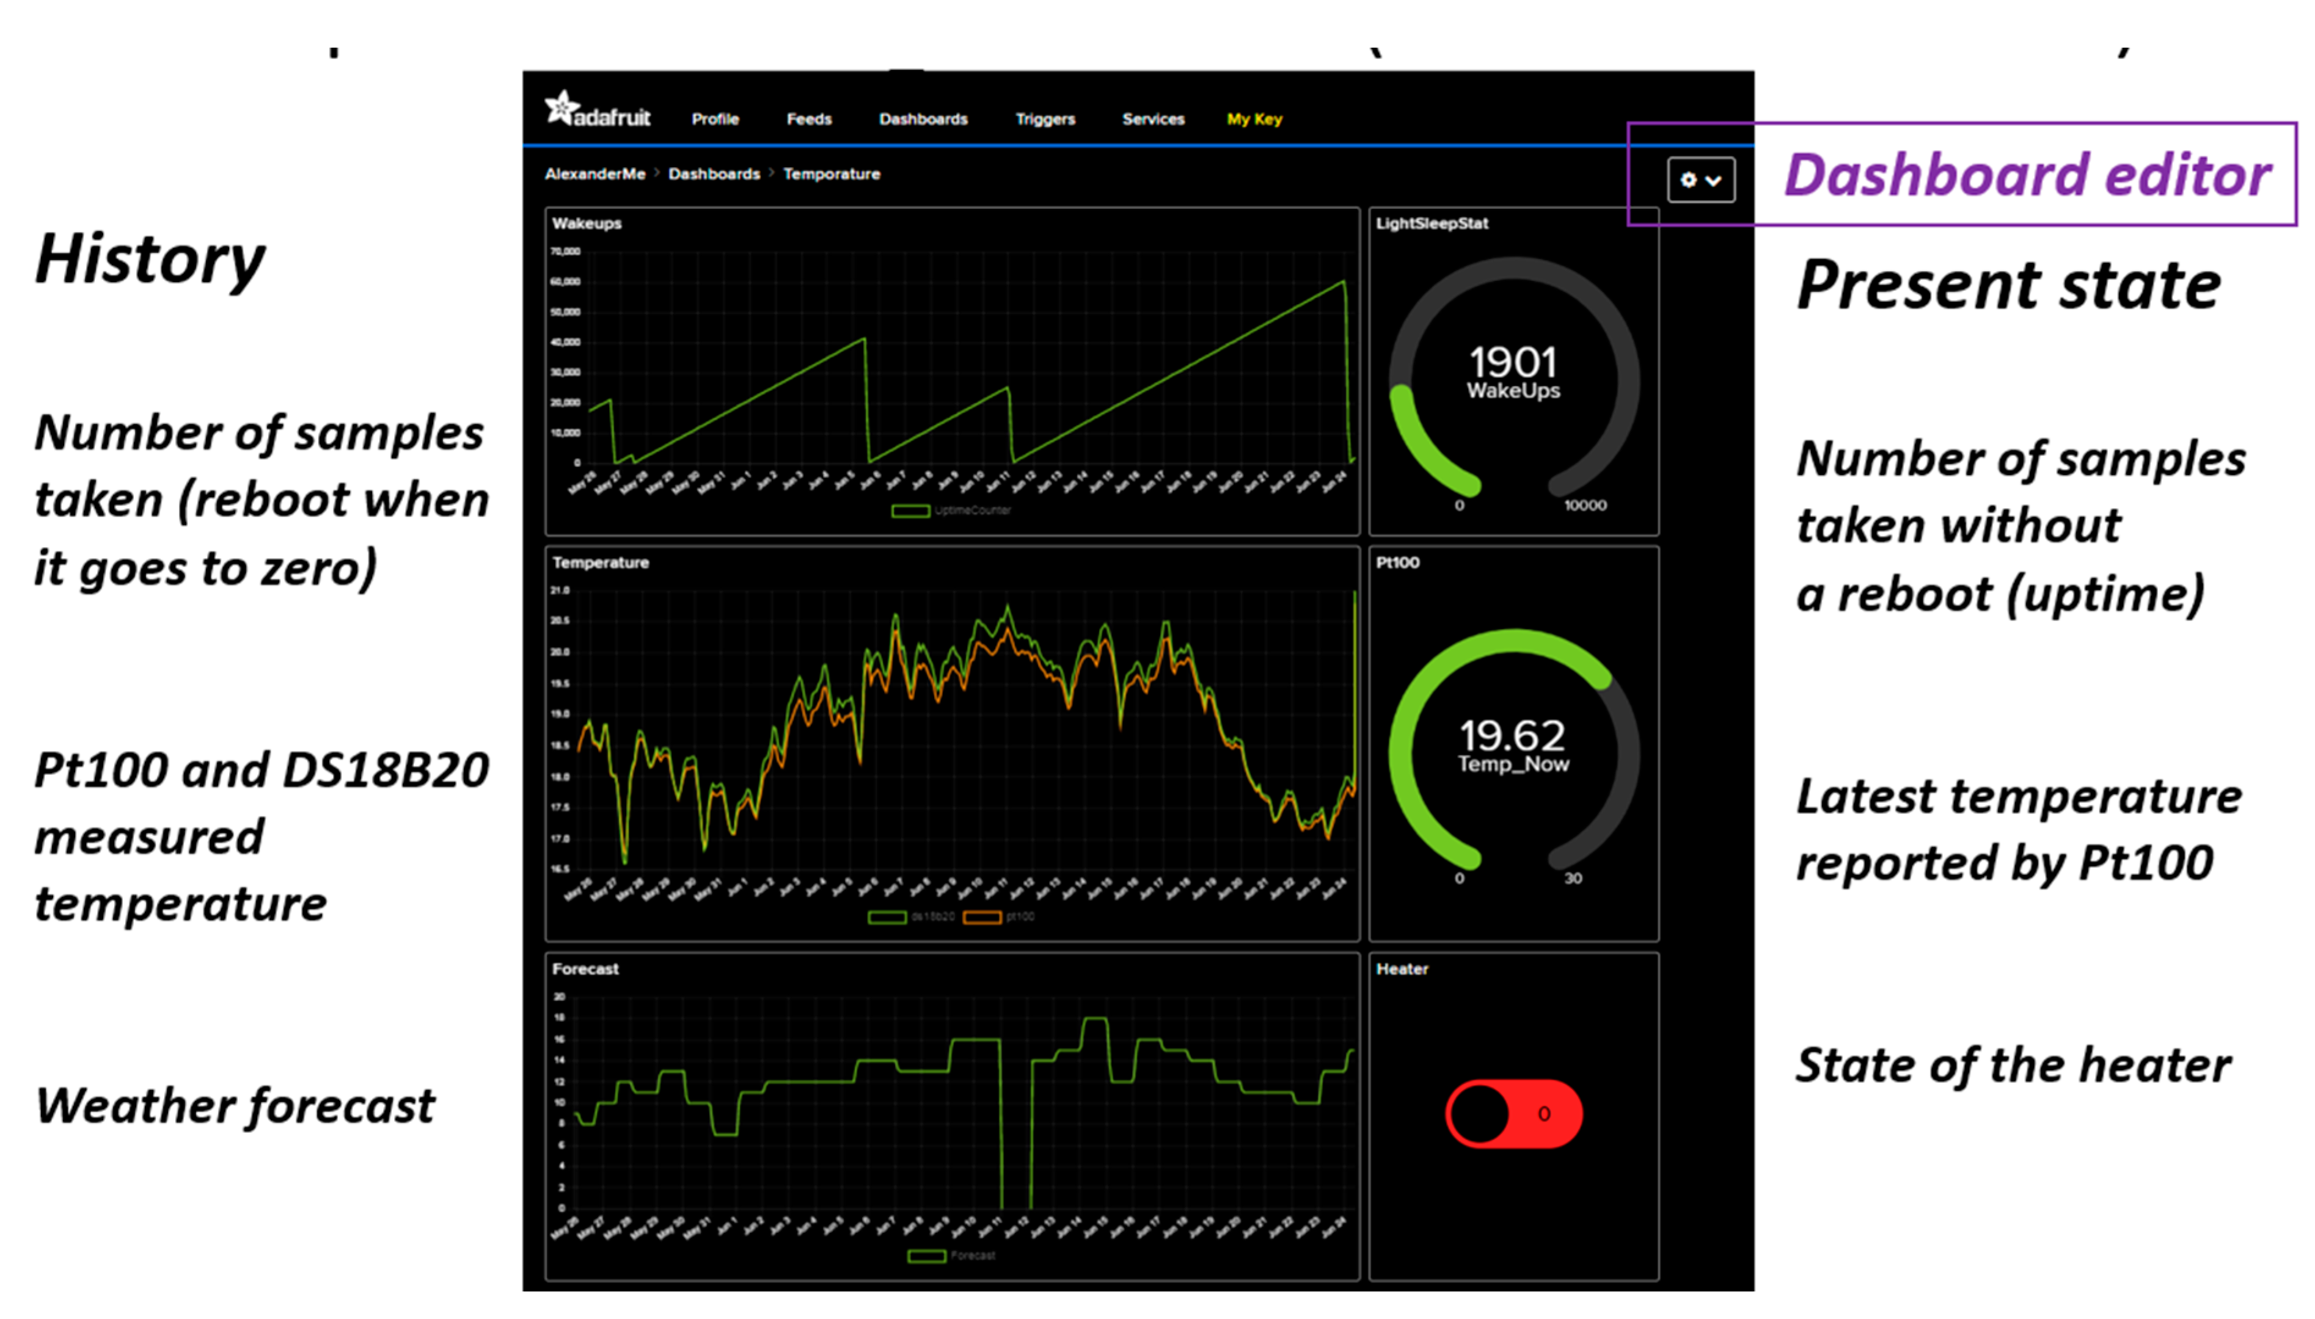Select Triggers in the navigation bar
Screen dimensions: 2315x1319
pos(1045,118)
